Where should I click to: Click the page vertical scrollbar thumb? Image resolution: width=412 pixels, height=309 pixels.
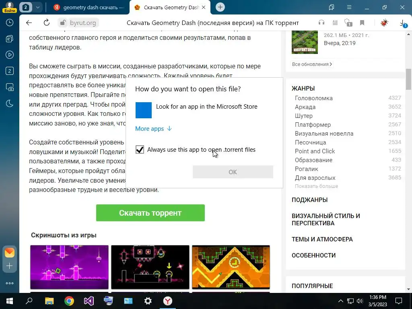409,79
